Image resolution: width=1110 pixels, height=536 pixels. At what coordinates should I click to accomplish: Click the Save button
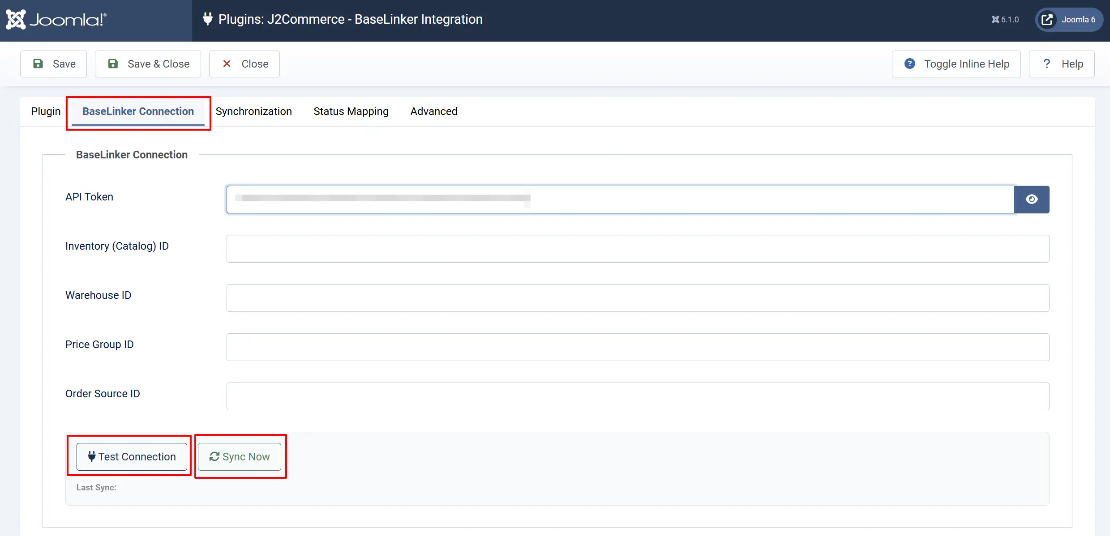(53, 64)
